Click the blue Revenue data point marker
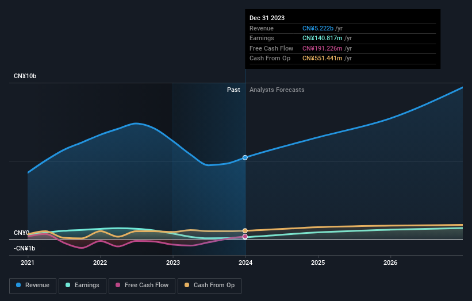This screenshot has width=472, height=301. 245,157
